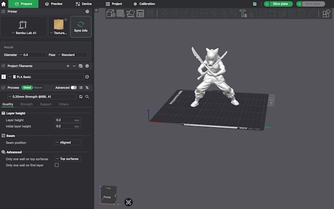Image resolution: width=334 pixels, height=209 pixels.
Task: Select the Text shape tool
Action: (243, 14)
